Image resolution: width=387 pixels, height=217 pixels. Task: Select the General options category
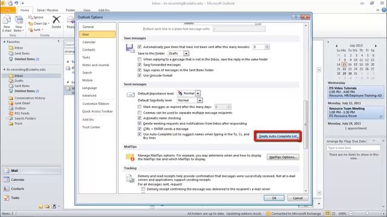[x=97, y=27]
